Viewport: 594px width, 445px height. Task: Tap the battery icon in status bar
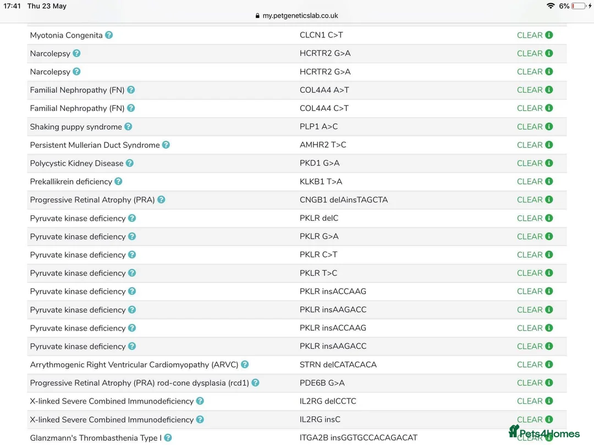point(579,6)
